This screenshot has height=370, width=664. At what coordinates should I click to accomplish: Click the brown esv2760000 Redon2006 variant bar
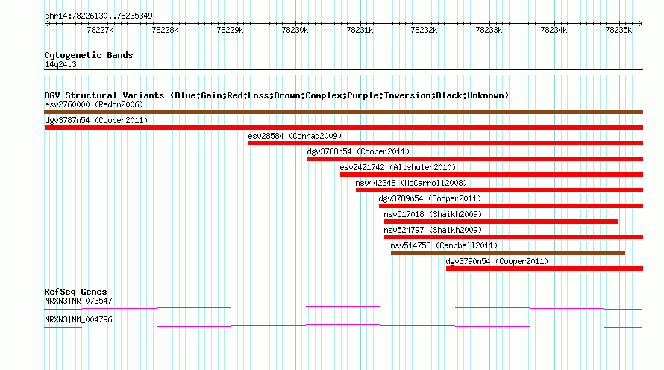[x=343, y=112]
